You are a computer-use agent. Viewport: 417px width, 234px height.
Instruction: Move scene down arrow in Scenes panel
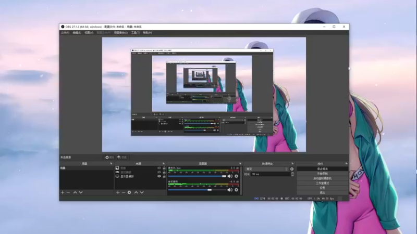[81, 192]
